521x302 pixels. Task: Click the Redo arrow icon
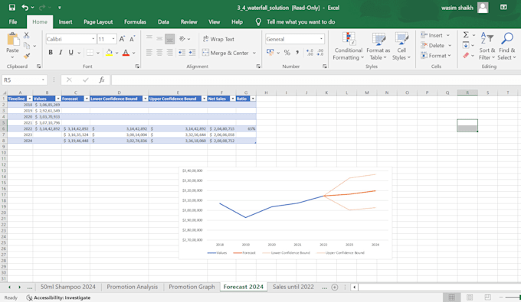(42, 8)
